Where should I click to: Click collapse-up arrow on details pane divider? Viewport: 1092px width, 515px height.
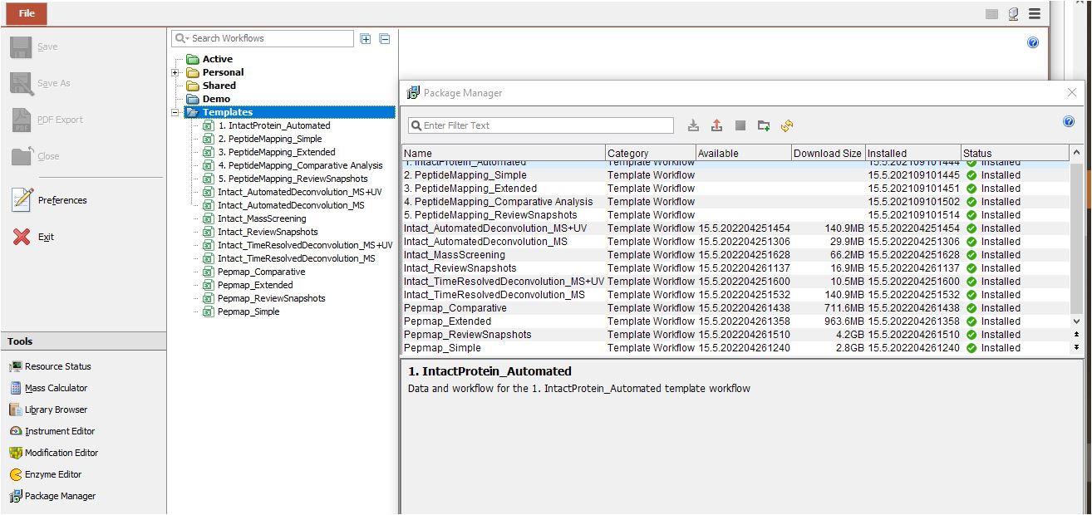click(x=1077, y=334)
